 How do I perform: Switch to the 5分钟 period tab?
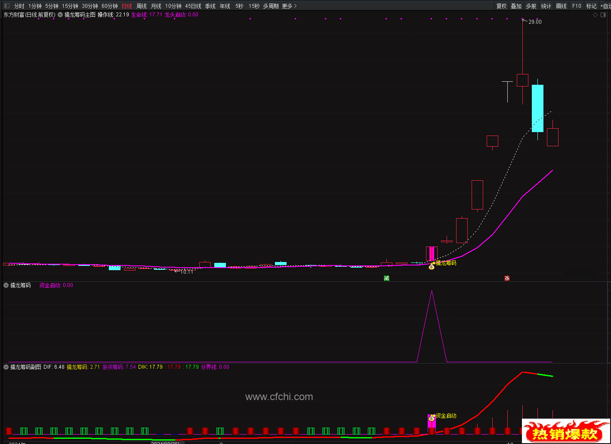pos(52,6)
